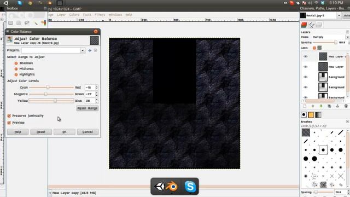This screenshot has width=350, height=197.
Task: Toggle the lock alpha channel icon
Action: tap(319, 48)
